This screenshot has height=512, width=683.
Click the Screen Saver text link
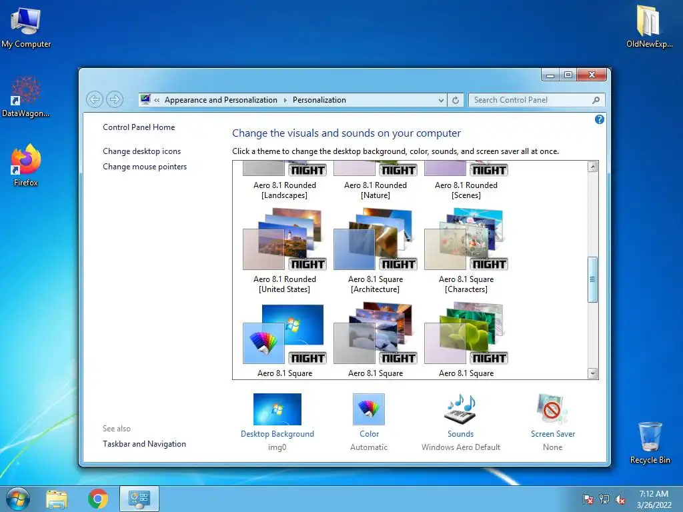pos(553,433)
